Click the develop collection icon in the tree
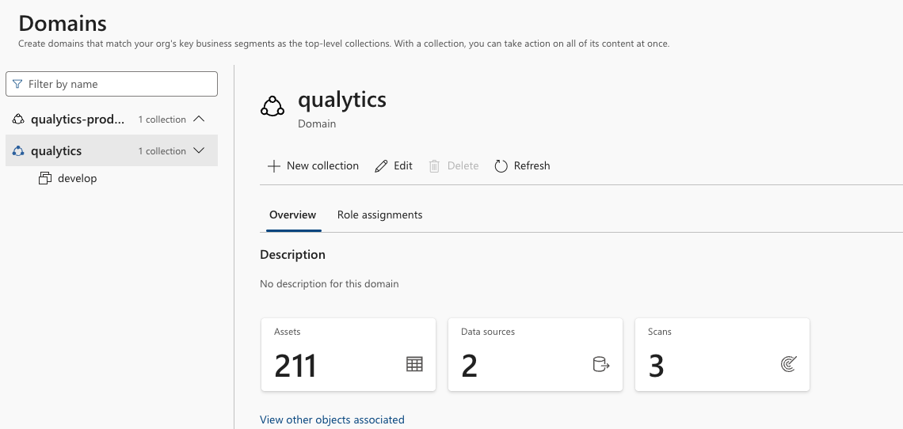 click(x=45, y=179)
